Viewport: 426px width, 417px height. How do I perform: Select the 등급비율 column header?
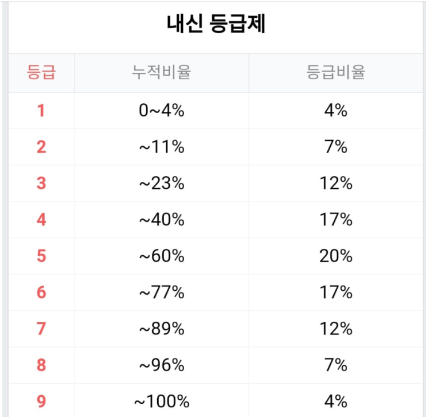pos(335,72)
